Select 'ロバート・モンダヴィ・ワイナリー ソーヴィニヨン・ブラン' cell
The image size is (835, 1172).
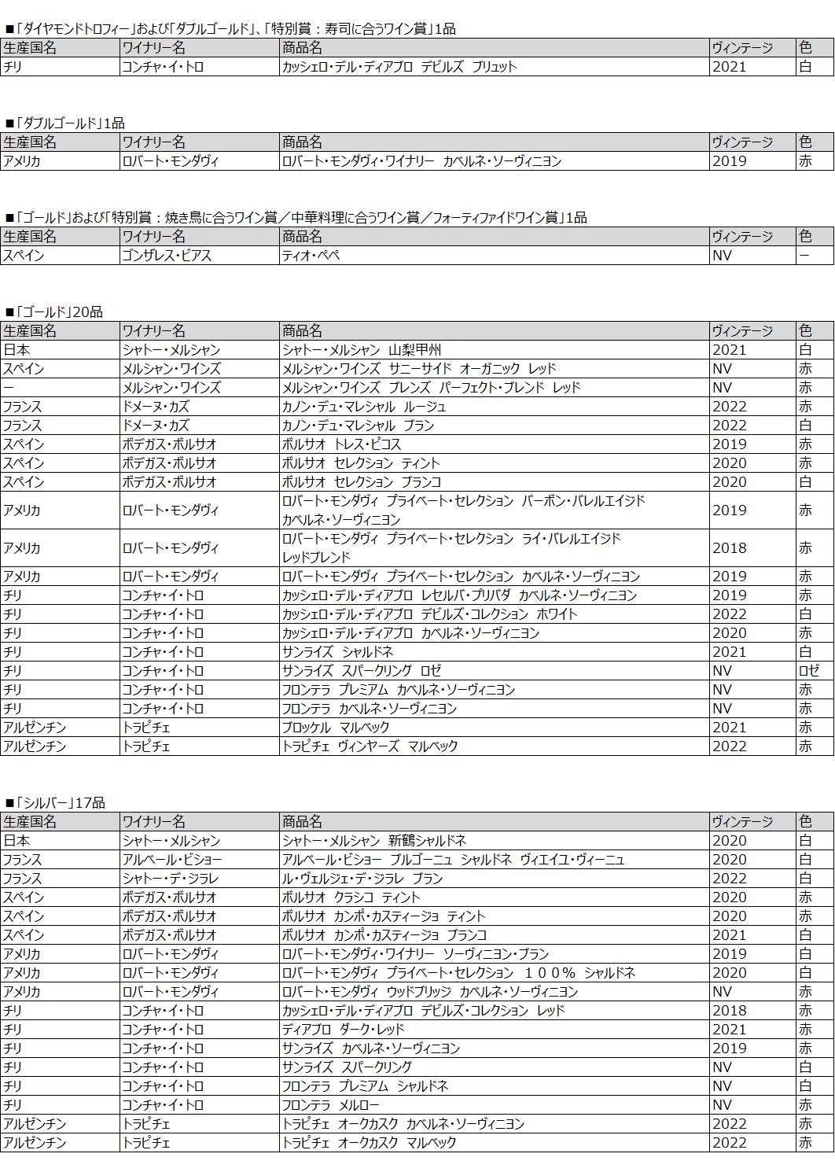(x=494, y=954)
